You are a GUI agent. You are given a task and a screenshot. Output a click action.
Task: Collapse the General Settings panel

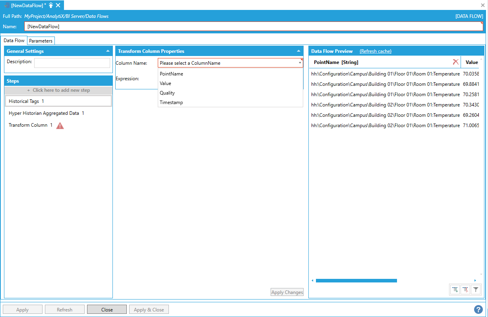click(108, 51)
